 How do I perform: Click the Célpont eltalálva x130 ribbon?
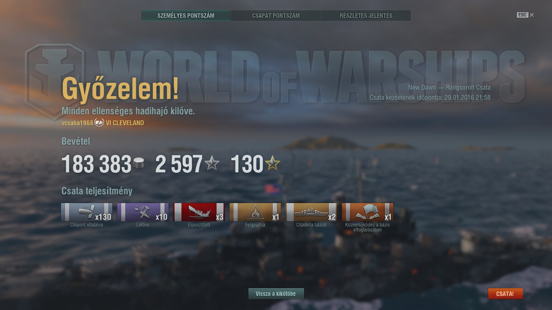[86, 212]
